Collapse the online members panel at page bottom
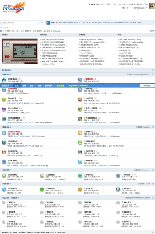155x234 pixels. point(153,232)
